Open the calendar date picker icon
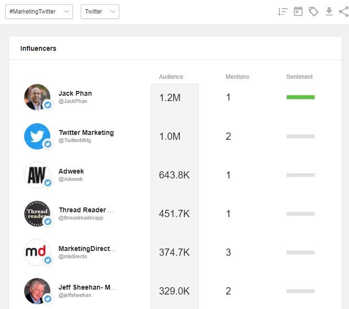The image size is (349, 309). [298, 12]
